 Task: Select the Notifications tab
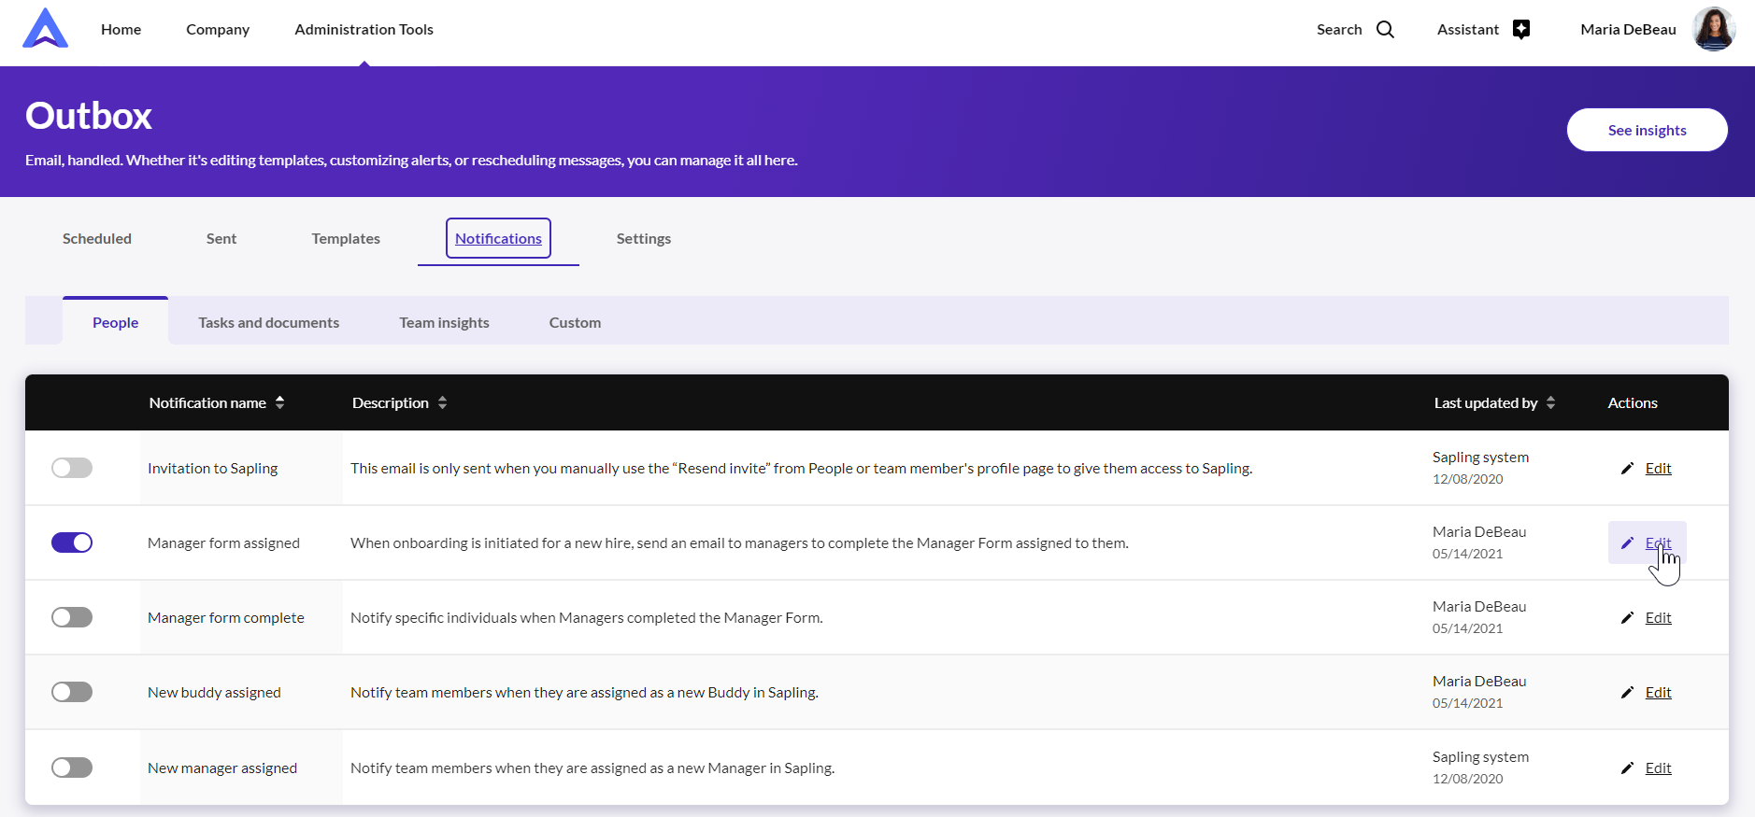tap(498, 239)
